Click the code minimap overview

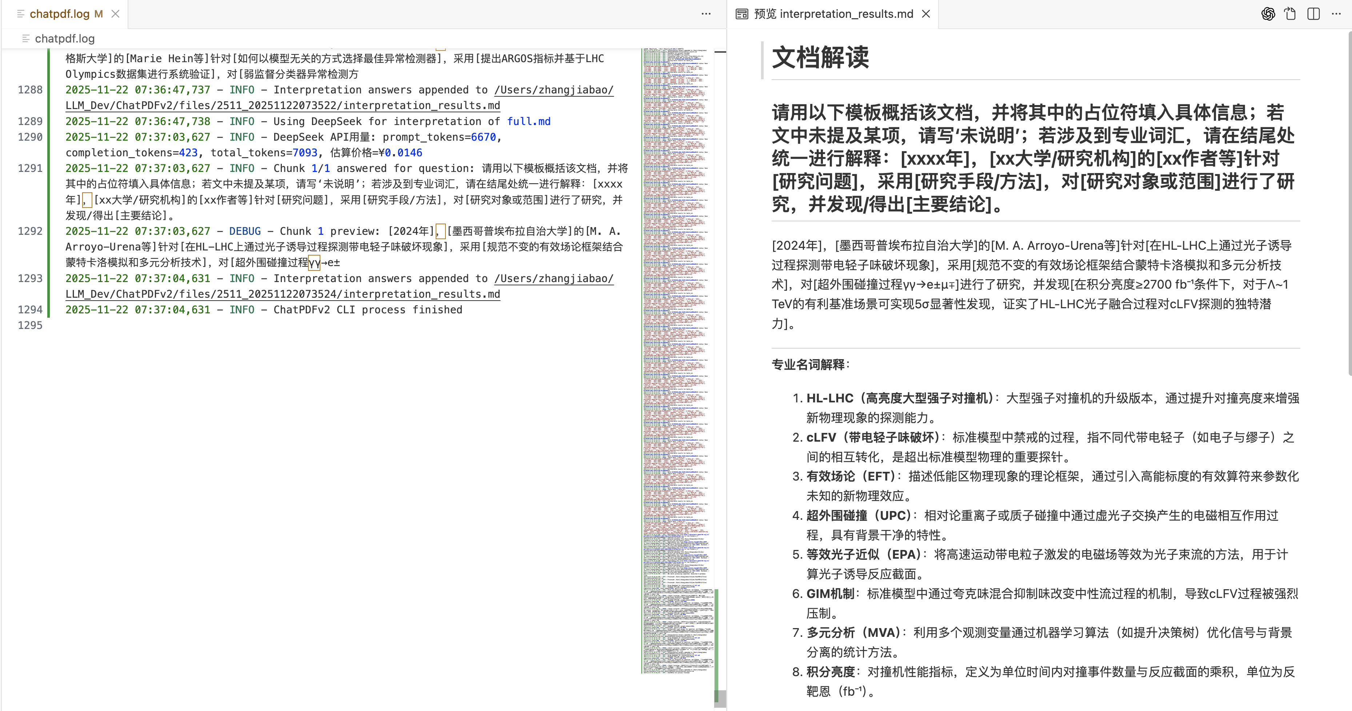point(677,361)
